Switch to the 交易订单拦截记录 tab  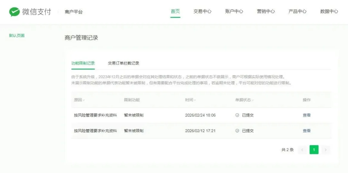click(x=123, y=63)
